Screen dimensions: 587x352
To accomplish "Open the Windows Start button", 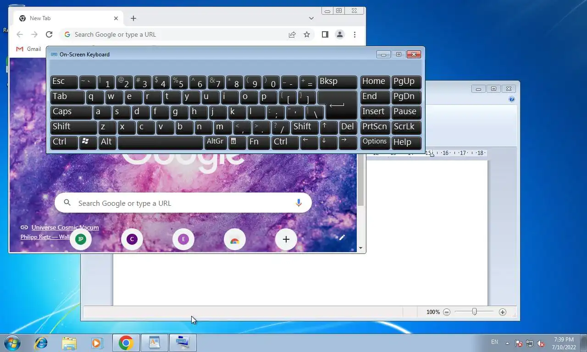I will (x=11, y=343).
